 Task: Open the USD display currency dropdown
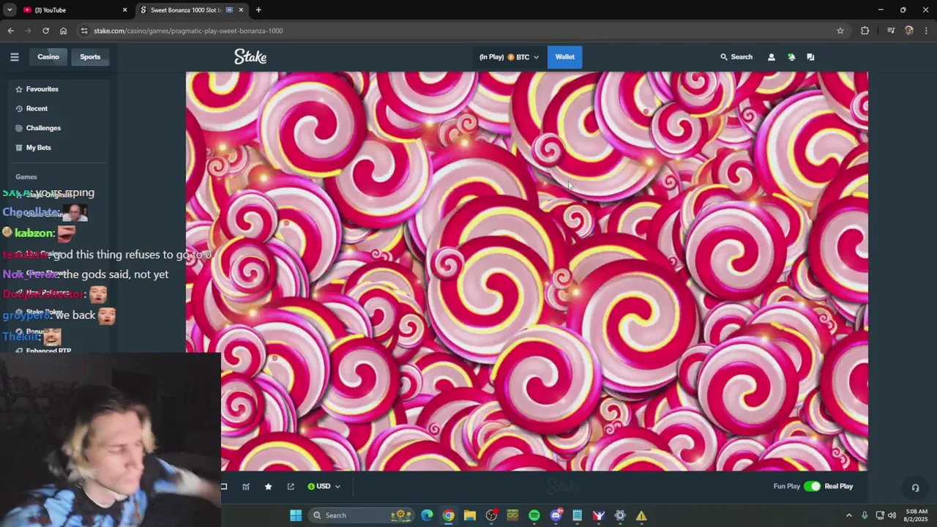[x=324, y=487]
